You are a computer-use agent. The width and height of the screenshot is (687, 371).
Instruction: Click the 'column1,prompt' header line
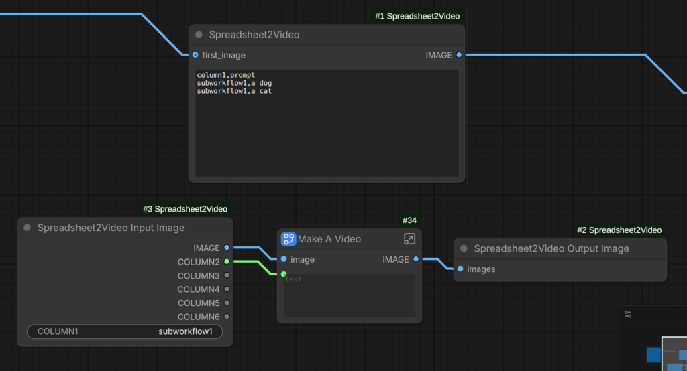coord(225,75)
